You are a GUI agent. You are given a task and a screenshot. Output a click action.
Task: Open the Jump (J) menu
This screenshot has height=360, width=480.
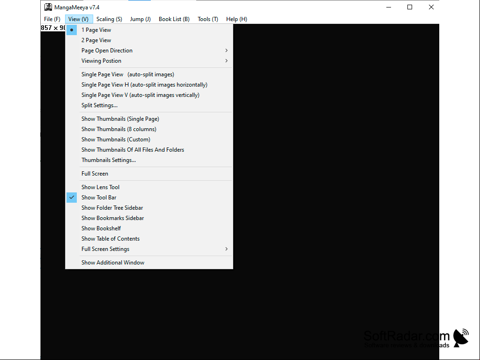140,19
